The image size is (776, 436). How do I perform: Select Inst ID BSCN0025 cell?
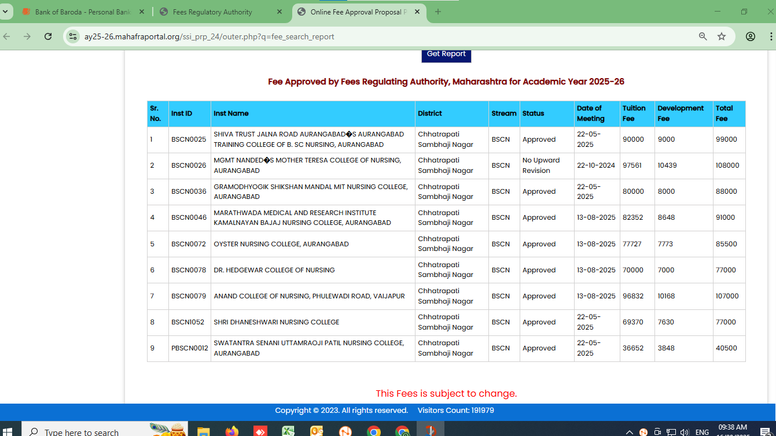tap(189, 139)
